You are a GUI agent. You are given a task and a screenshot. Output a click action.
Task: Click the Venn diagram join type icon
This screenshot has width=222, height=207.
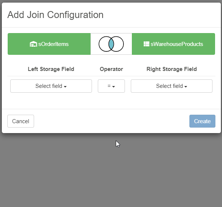coord(111,44)
